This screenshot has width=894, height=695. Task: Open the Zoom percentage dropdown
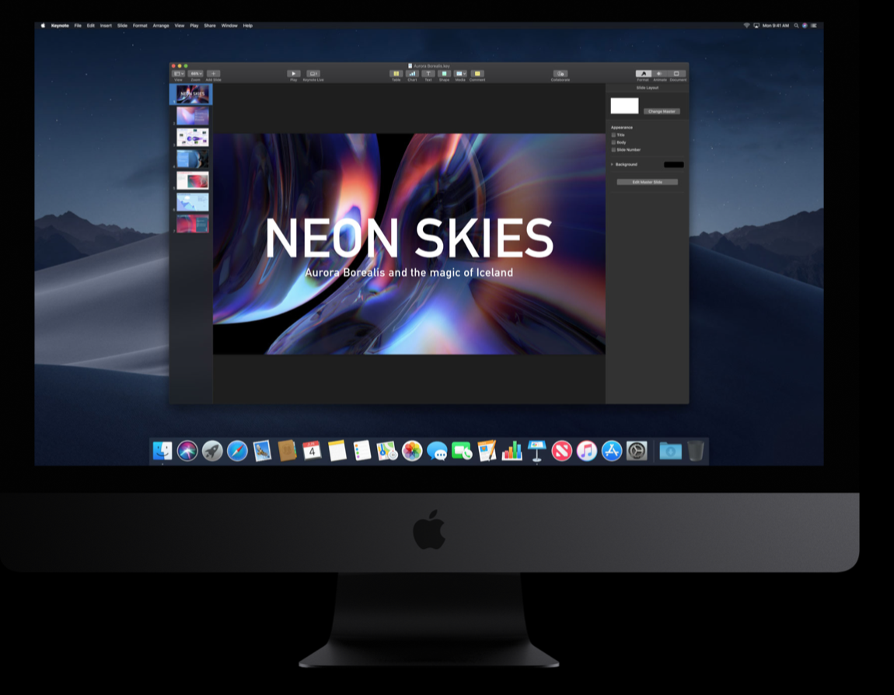[x=196, y=74]
